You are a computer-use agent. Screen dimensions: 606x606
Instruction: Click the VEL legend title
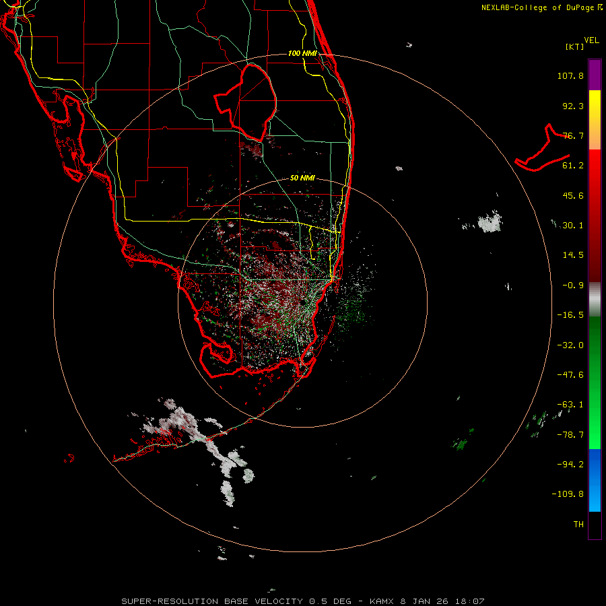pos(591,40)
